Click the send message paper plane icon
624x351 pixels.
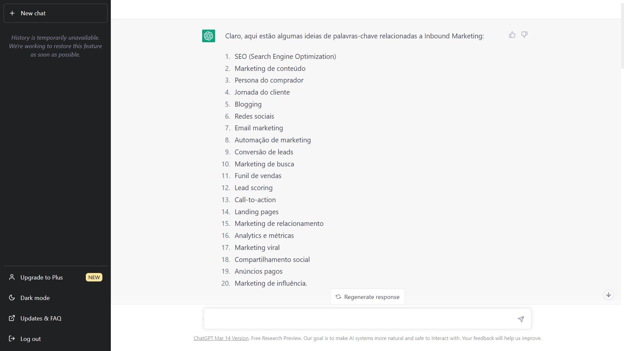point(521,319)
